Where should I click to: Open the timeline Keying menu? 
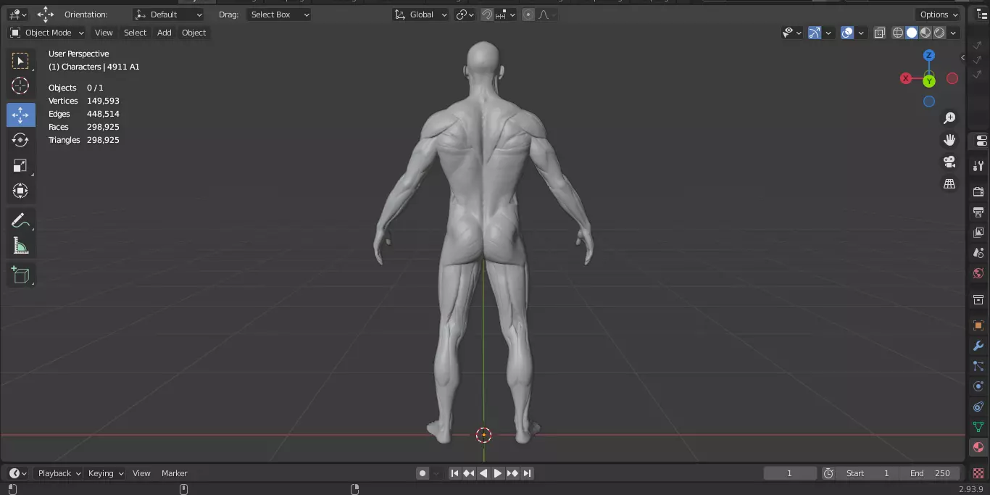105,473
